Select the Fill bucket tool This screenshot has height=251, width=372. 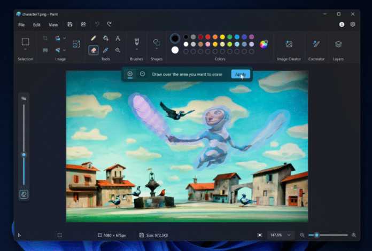106,38
